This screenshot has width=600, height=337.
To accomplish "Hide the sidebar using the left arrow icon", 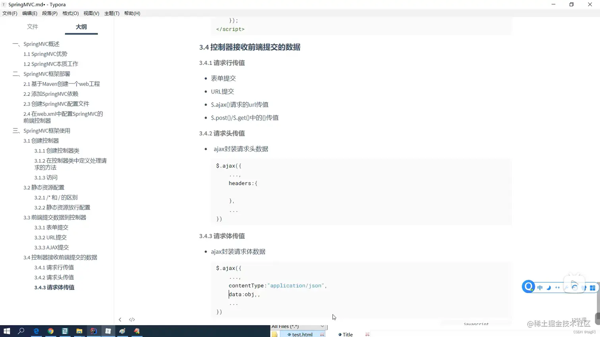I will click(x=120, y=320).
